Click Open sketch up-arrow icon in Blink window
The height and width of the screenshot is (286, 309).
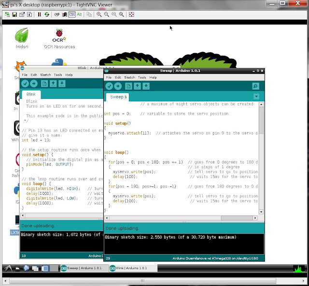53,83
